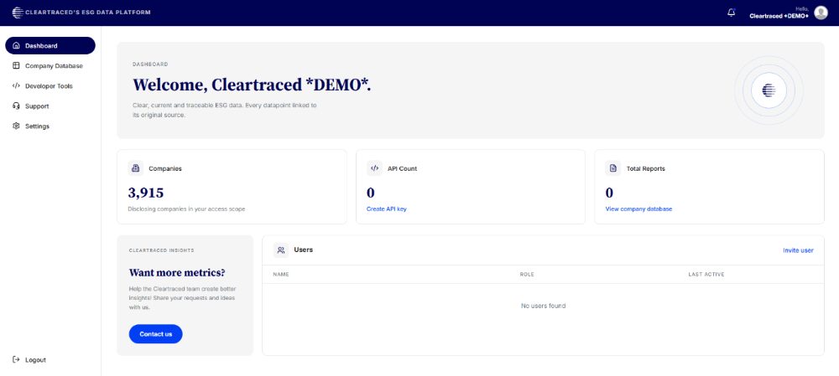The width and height of the screenshot is (839, 376).
Task: Click the CLEARTRACED INSIGHTS label
Action: pyautogui.click(x=162, y=250)
